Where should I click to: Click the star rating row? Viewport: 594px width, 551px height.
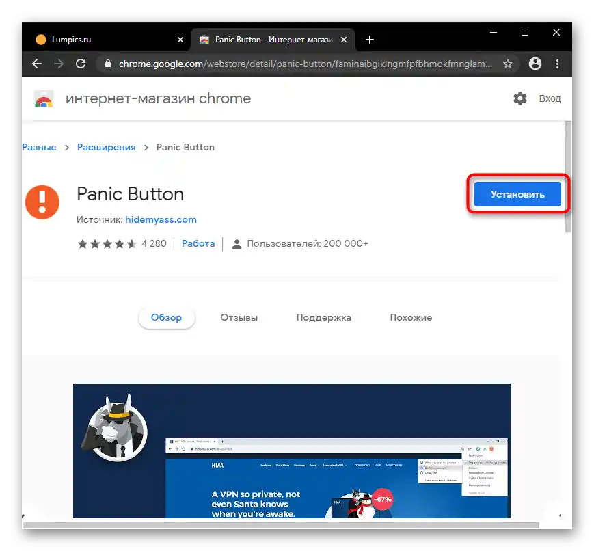[107, 243]
